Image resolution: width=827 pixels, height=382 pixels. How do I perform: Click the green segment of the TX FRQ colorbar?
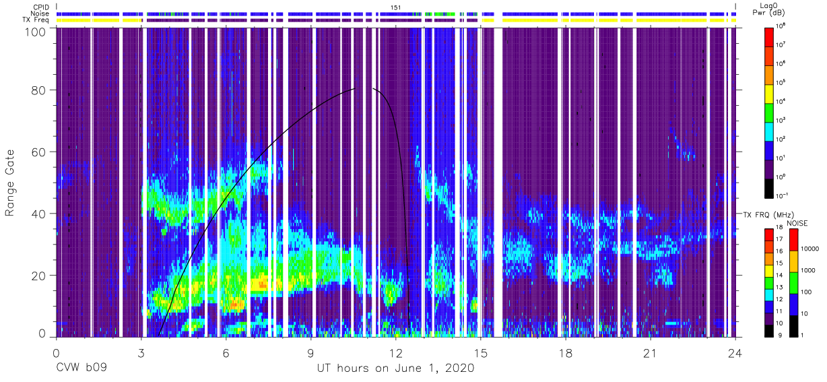(768, 282)
